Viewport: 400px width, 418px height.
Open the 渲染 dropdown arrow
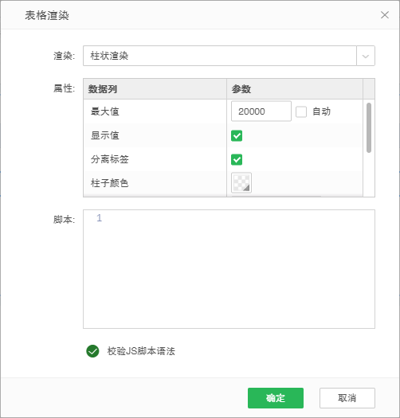click(366, 56)
